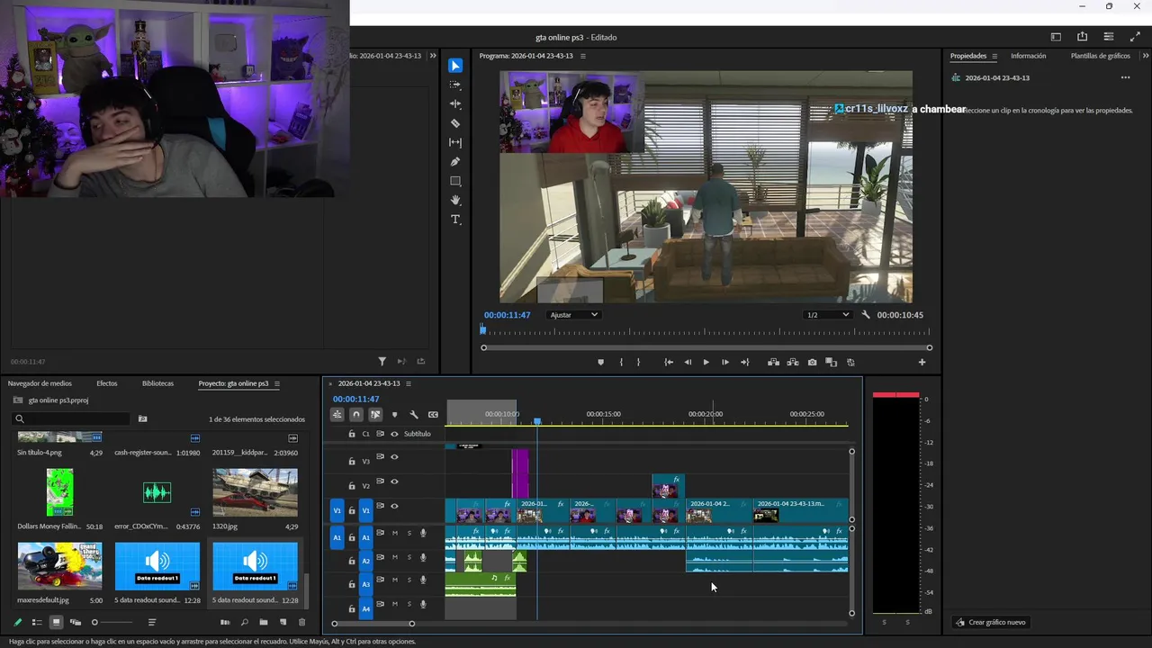The width and height of the screenshot is (1152, 648).
Task: Step forward one frame in Program monitor
Action: [x=725, y=362]
